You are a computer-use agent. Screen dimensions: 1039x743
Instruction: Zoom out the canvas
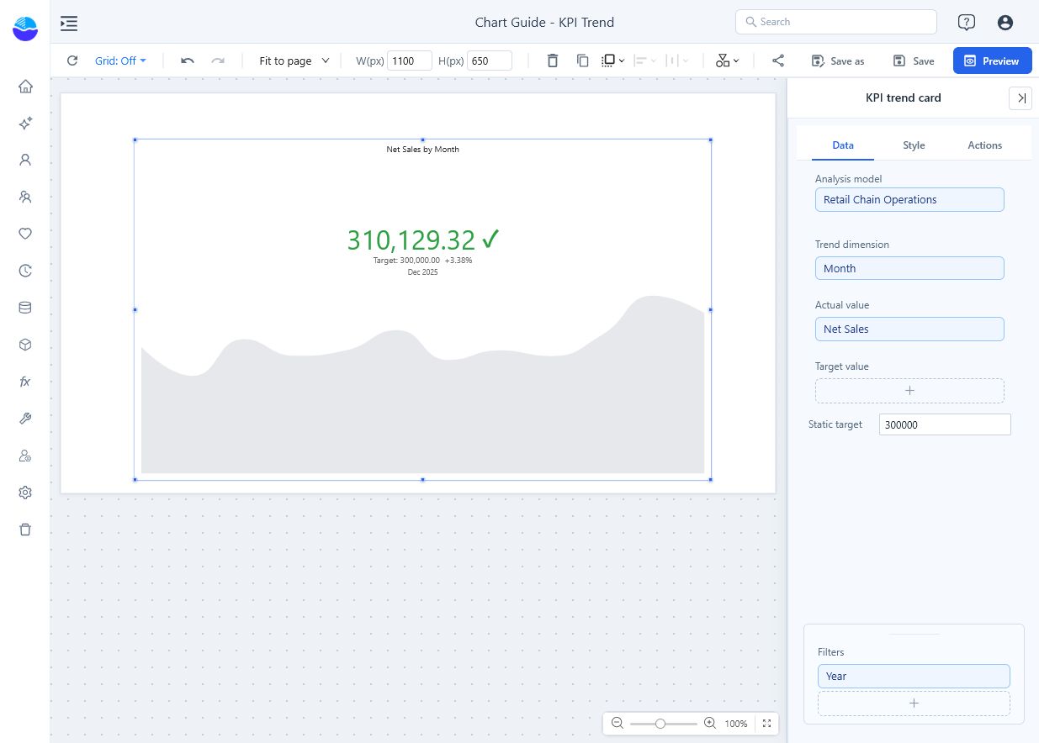coord(618,723)
